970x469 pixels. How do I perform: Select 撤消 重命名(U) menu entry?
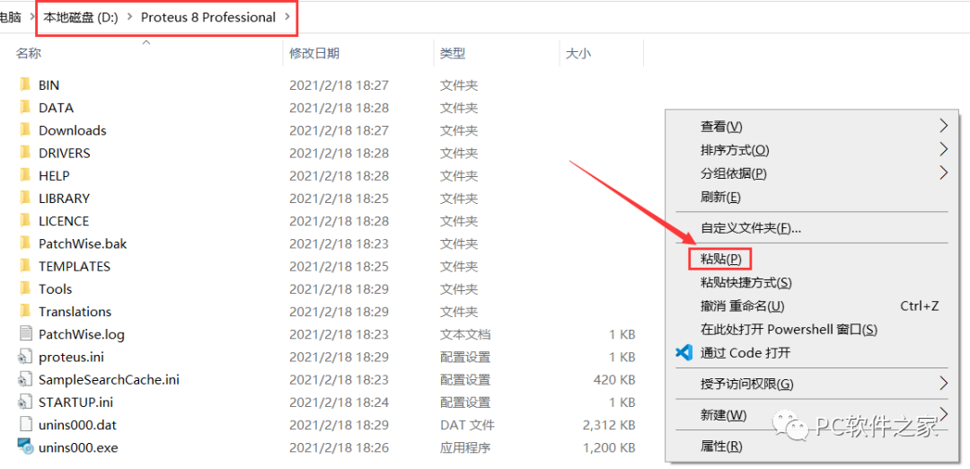point(743,306)
